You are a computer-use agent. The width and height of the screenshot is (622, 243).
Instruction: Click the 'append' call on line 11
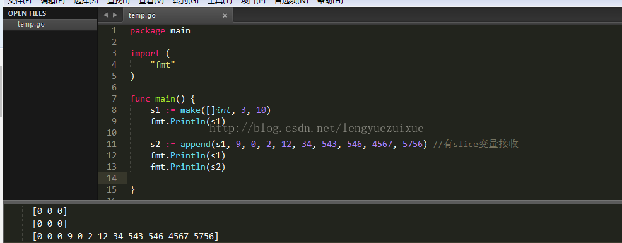[196, 144]
